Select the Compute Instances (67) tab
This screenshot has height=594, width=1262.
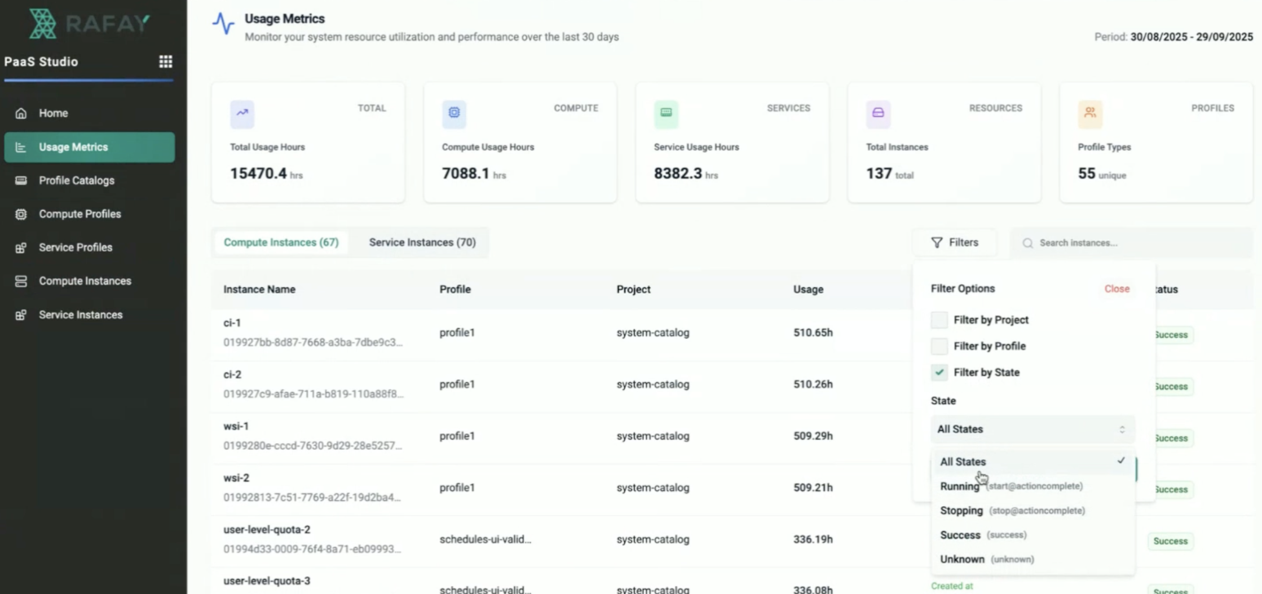[x=281, y=242]
